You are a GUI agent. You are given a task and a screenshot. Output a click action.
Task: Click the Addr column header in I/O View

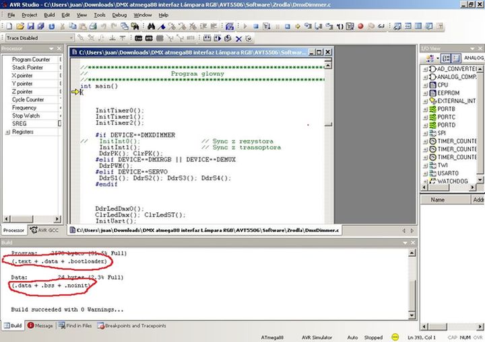[478, 200]
